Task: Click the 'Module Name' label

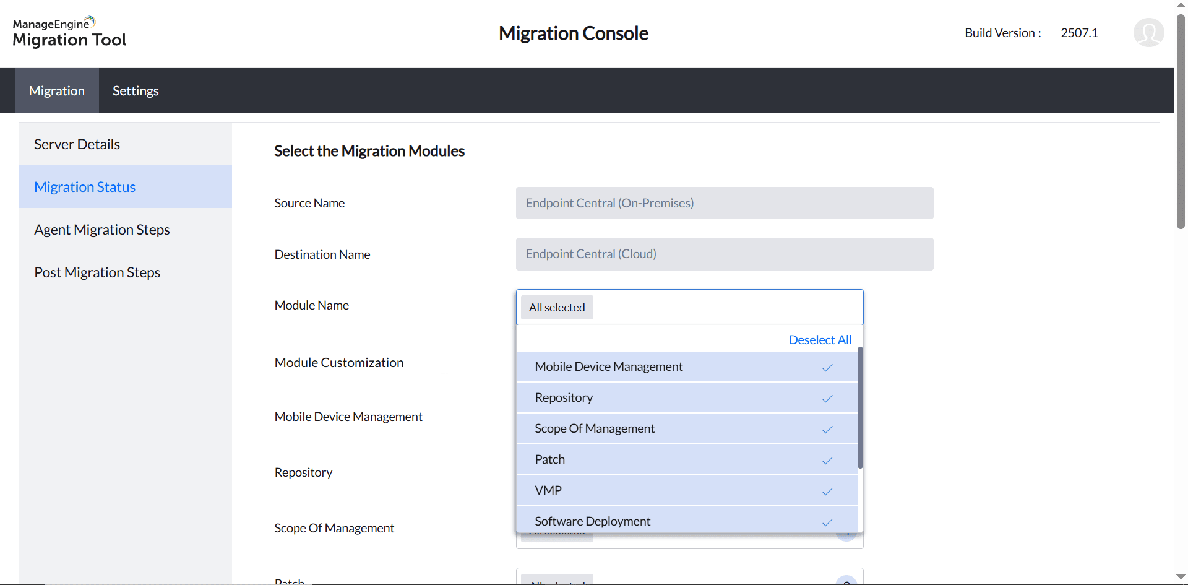Action: tap(312, 305)
